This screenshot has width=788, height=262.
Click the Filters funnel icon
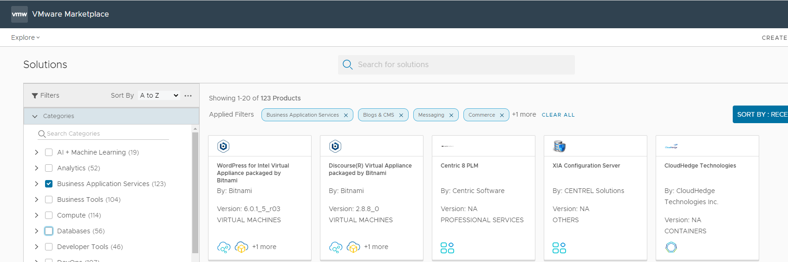(x=35, y=96)
